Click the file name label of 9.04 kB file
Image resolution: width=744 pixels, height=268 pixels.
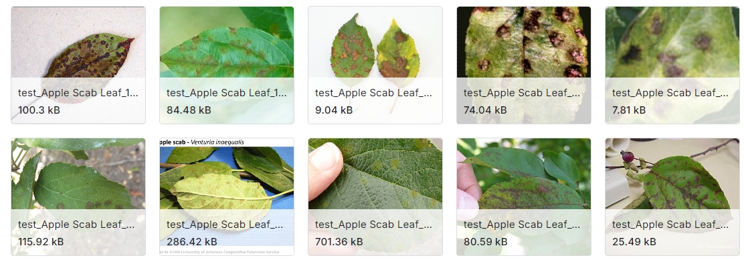coord(374,93)
